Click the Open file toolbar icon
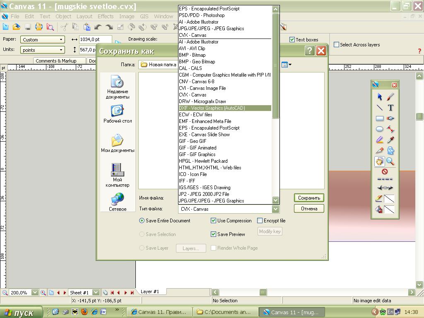Image resolution: width=424 pixels, height=318 pixels. point(17,27)
